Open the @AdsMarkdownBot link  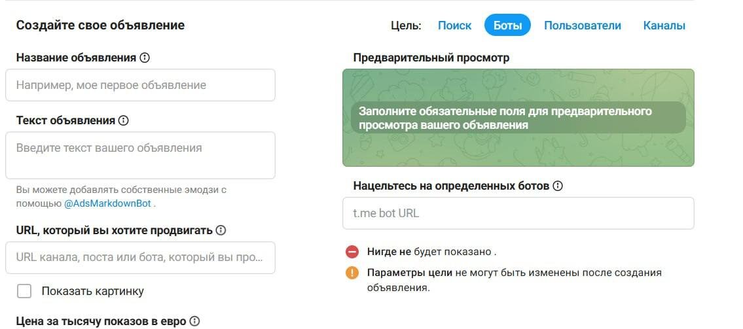[x=107, y=204]
